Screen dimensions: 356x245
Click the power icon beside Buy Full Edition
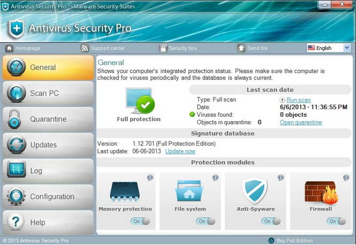pyautogui.click(x=271, y=241)
